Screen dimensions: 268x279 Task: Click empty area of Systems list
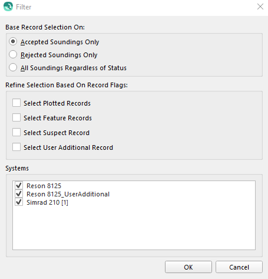pyautogui.click(x=134, y=228)
